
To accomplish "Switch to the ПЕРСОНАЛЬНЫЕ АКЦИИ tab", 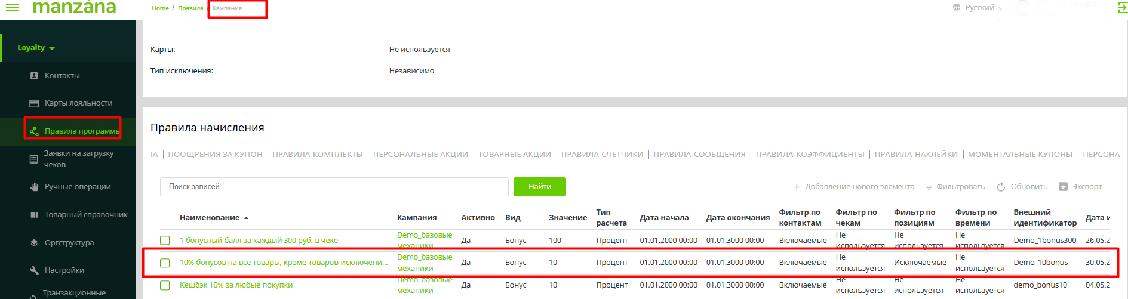I will coord(420,154).
